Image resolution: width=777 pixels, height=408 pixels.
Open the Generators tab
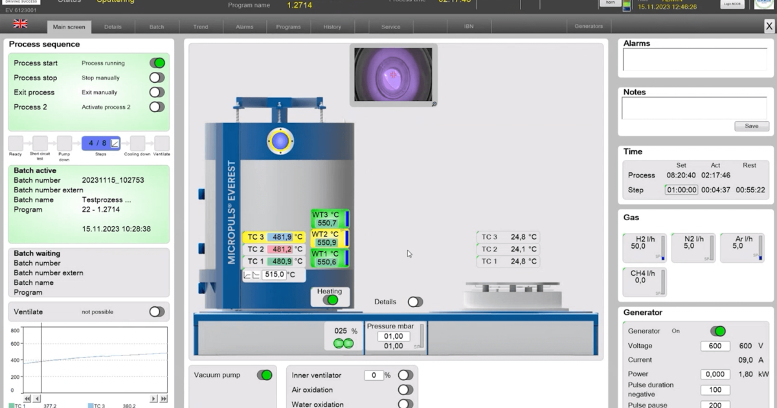(x=589, y=27)
